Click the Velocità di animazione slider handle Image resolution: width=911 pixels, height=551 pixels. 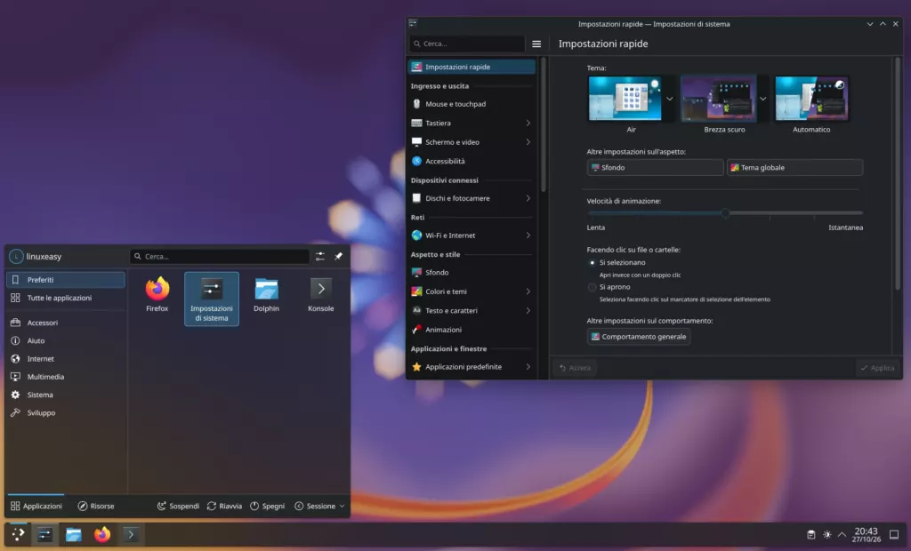tap(725, 213)
